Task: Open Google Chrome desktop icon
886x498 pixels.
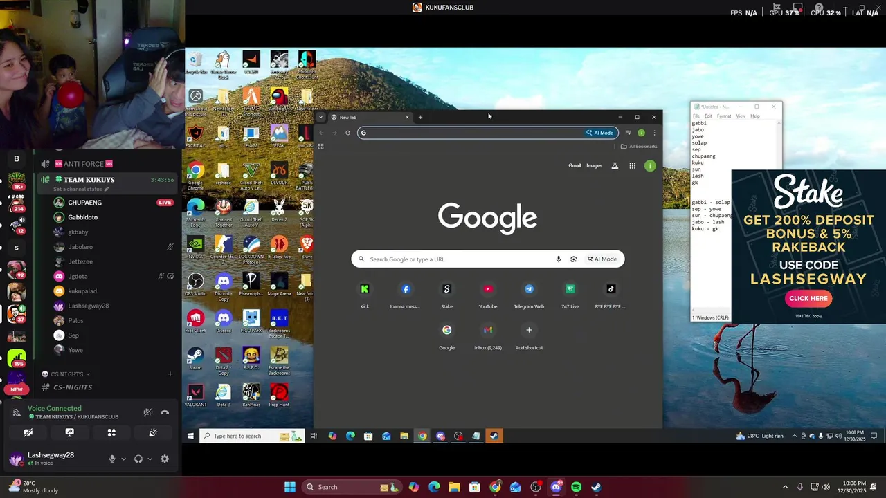Action: (196, 176)
